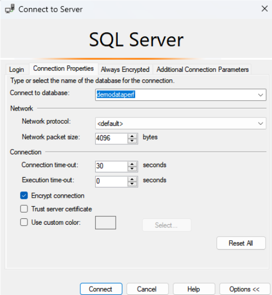272x295 pixels.
Task: Click the Connect to Server title icon
Action: pyautogui.click(x=10, y=9)
